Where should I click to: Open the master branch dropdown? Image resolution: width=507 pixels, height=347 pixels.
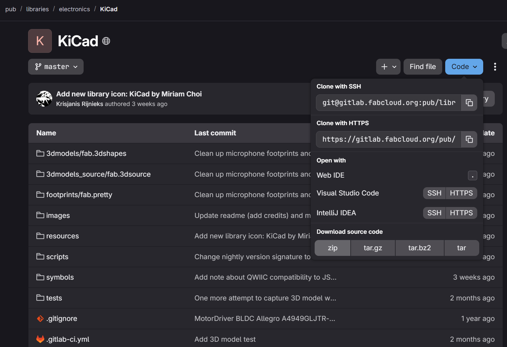pyautogui.click(x=56, y=67)
